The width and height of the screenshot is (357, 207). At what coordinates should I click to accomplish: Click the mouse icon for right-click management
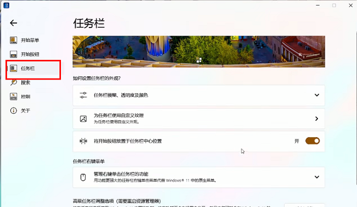click(x=83, y=177)
